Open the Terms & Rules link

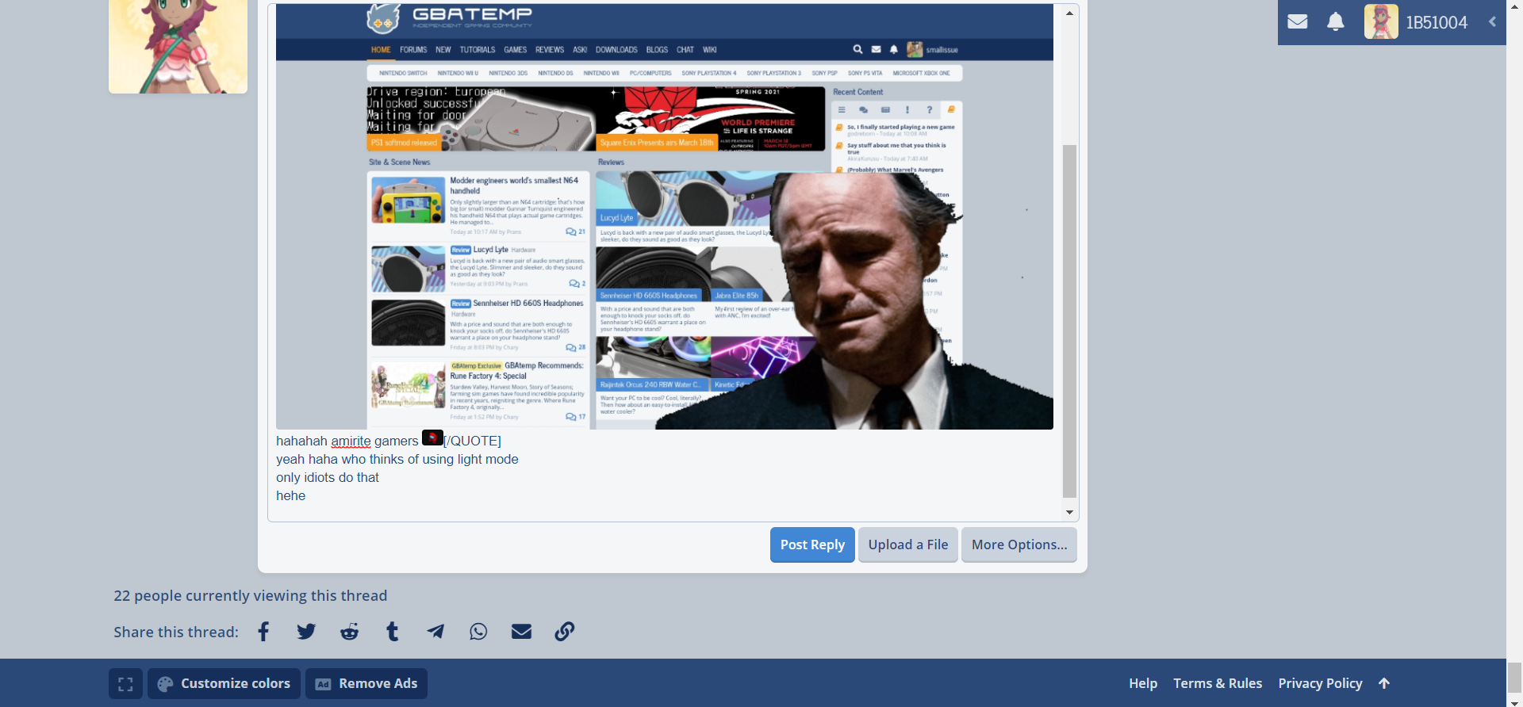click(1218, 683)
